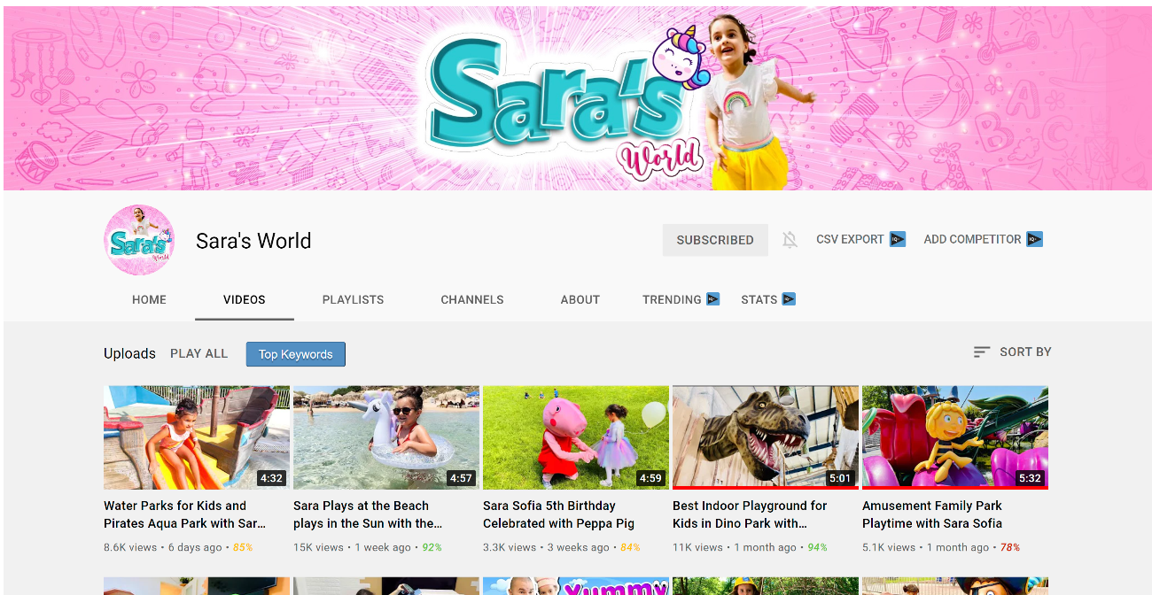
Task: Open the Water Parks for Kids video title
Action: (x=184, y=514)
